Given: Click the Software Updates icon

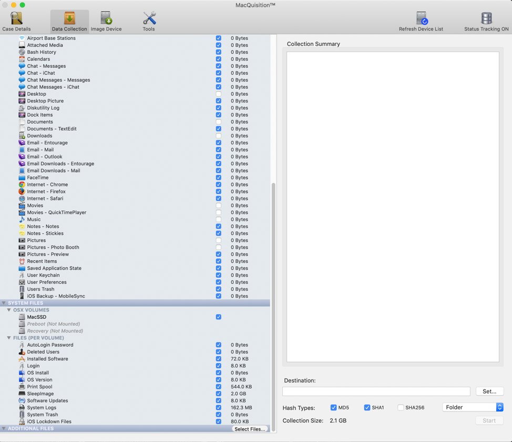Looking at the screenshot, I should [x=22, y=400].
